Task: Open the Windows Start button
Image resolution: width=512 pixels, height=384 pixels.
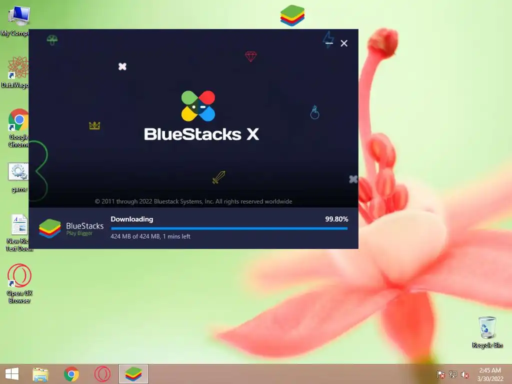Action: click(12, 374)
